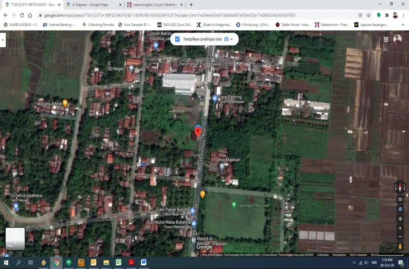Open the Perumahan Puri Majasari marker
Screen dimensions: 409x269
[216, 56]
